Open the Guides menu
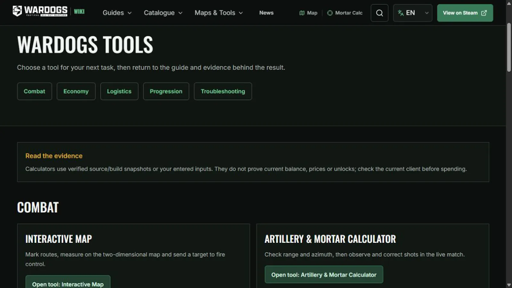Viewport: 512px width, 288px height. [x=117, y=13]
